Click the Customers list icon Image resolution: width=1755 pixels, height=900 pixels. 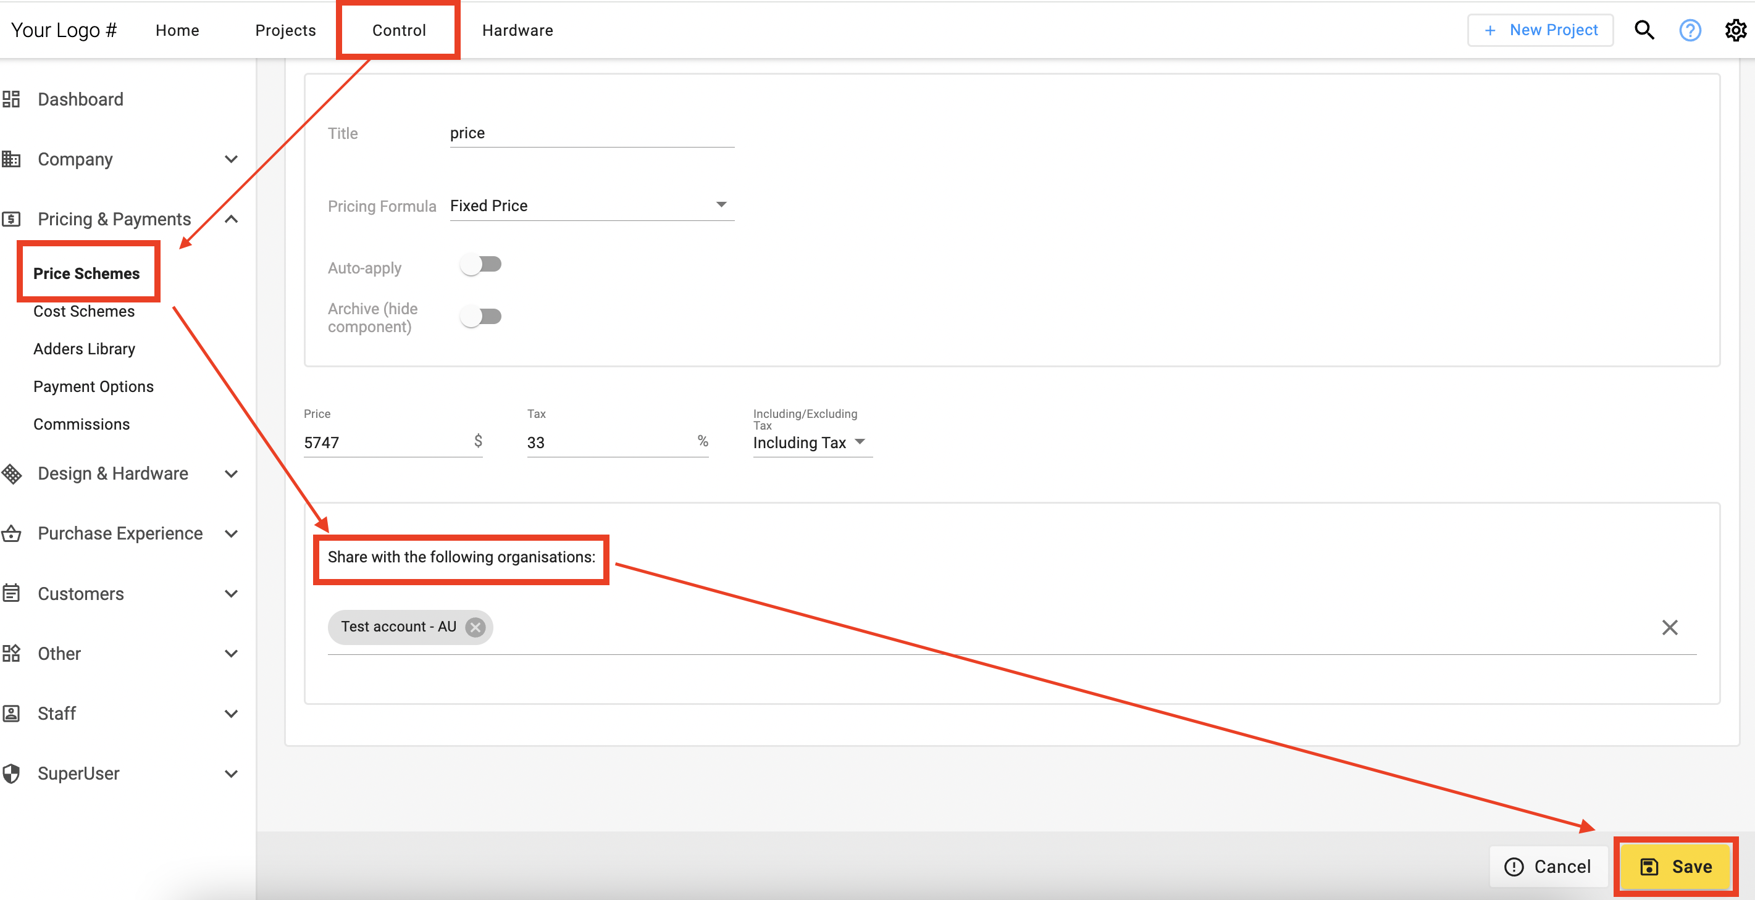click(x=11, y=594)
